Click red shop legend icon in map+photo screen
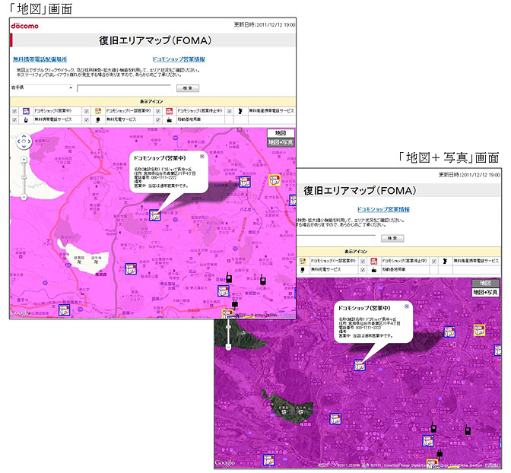Screen dimensions: 511x473 point(374,261)
